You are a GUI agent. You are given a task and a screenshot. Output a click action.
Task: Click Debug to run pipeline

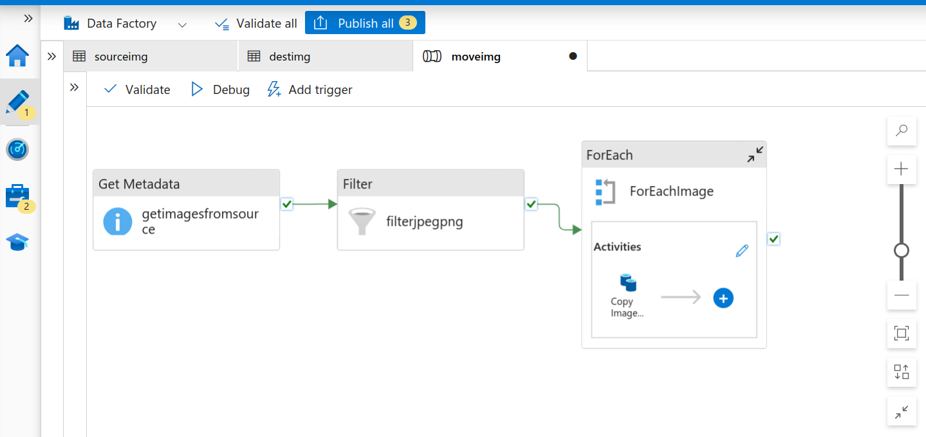pos(221,89)
